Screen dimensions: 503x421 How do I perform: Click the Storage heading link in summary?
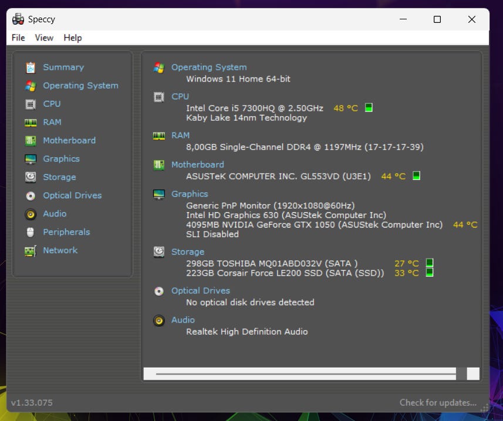pos(188,252)
